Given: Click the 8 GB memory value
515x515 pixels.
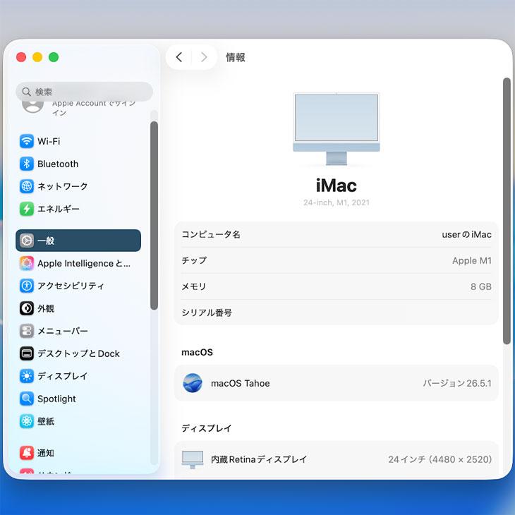Looking at the screenshot, I should pos(481,286).
